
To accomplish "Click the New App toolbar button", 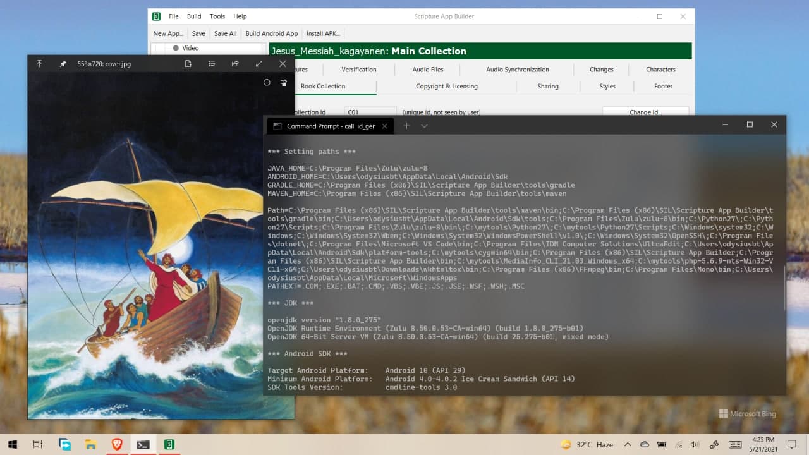I will [x=168, y=33].
